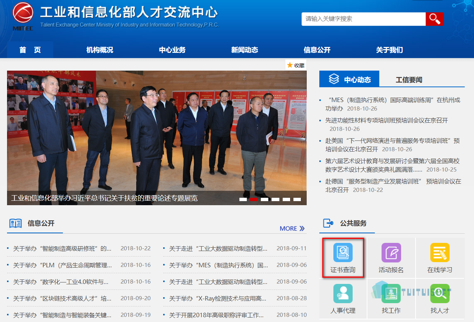Viewport: 474px width, 322px height.
Task: Click the MIITEC logo in the header
Action: click(x=23, y=17)
